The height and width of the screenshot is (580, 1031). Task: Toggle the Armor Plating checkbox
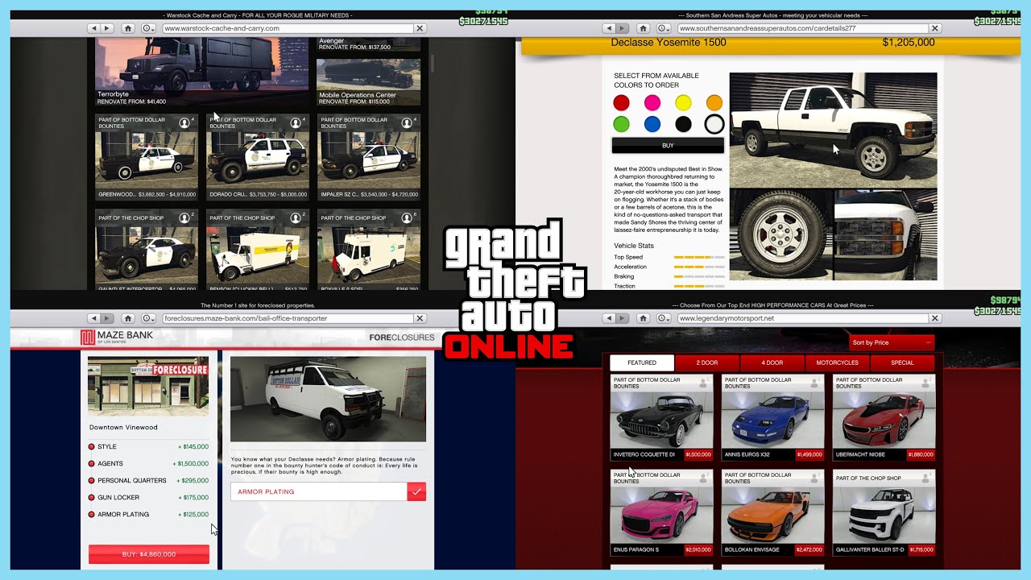(416, 491)
